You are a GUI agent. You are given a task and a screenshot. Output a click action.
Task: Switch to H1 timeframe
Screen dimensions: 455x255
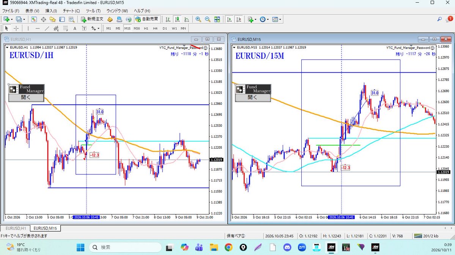click(146, 28)
